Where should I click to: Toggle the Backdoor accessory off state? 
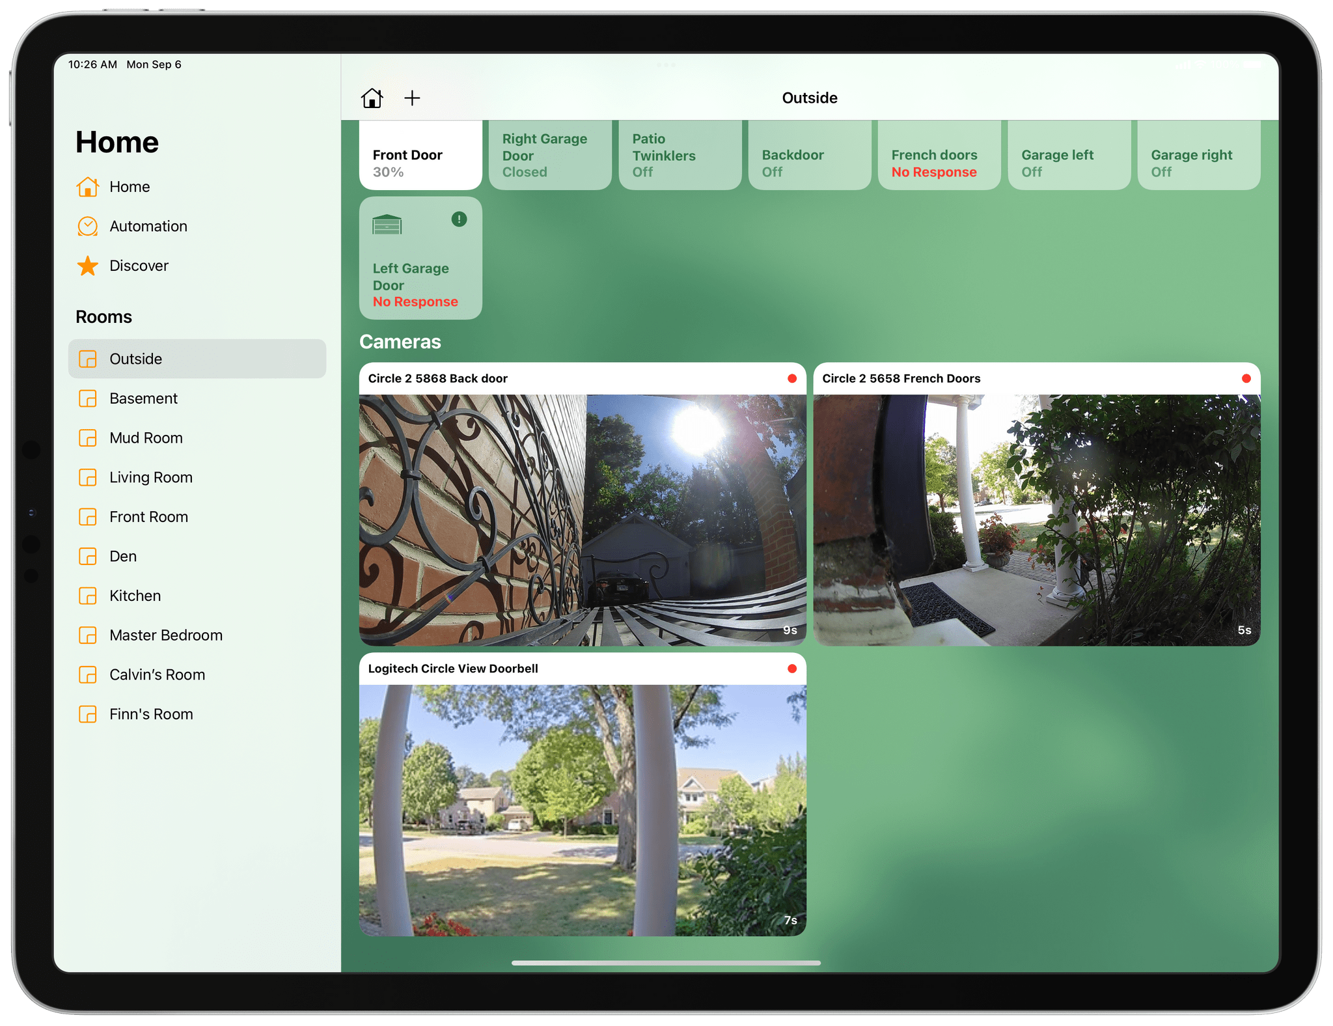[809, 158]
